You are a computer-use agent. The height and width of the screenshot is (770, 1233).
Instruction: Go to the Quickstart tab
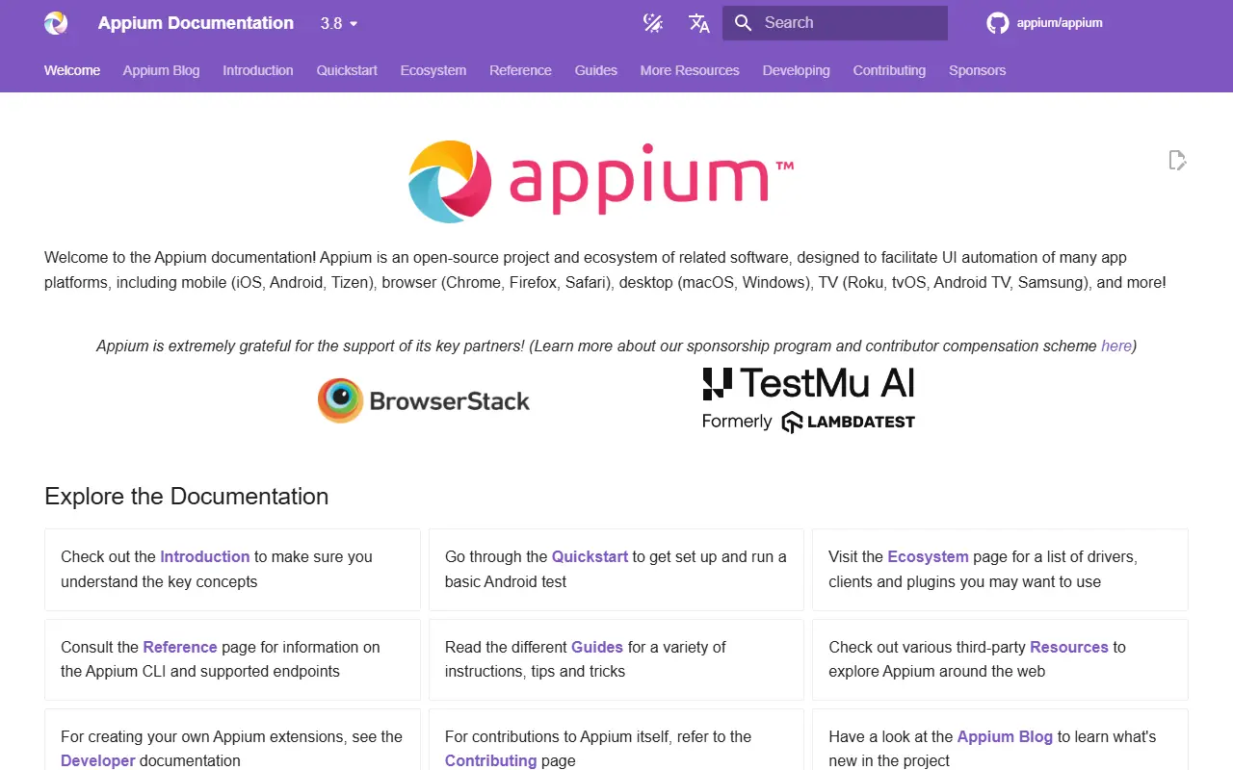point(347,70)
